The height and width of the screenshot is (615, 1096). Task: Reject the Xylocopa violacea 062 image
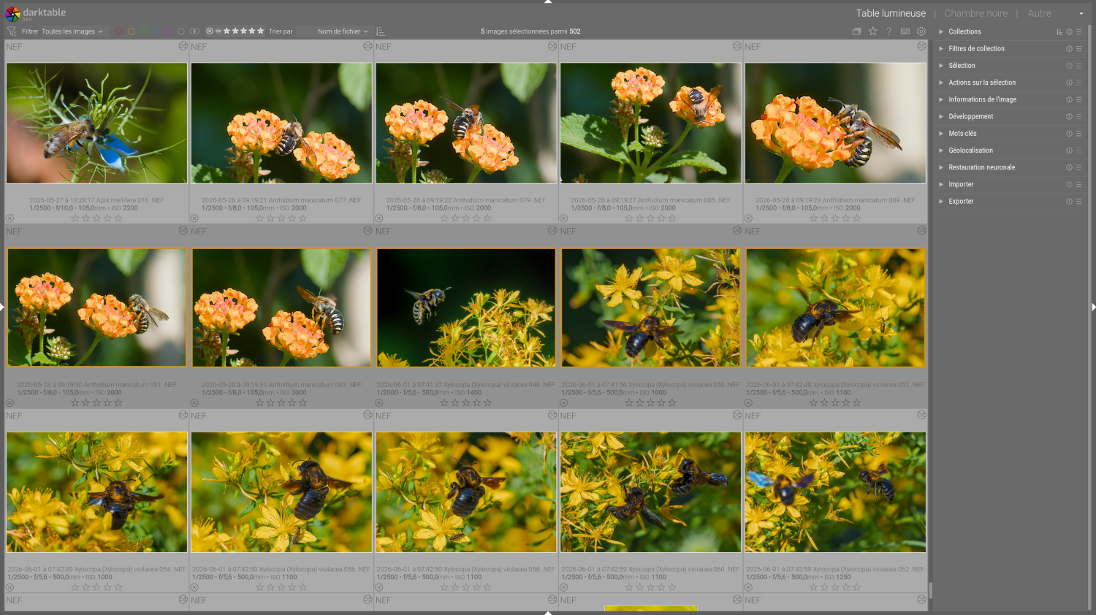coord(748,587)
